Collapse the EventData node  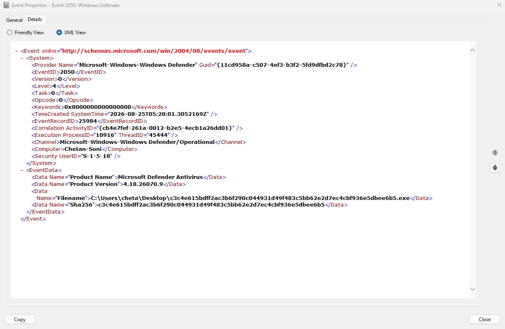coord(22,170)
